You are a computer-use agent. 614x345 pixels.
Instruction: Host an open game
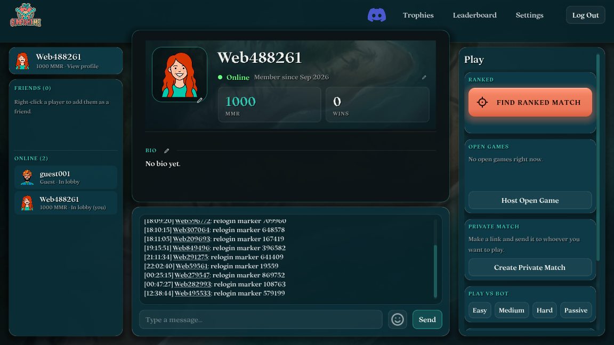coord(530,200)
